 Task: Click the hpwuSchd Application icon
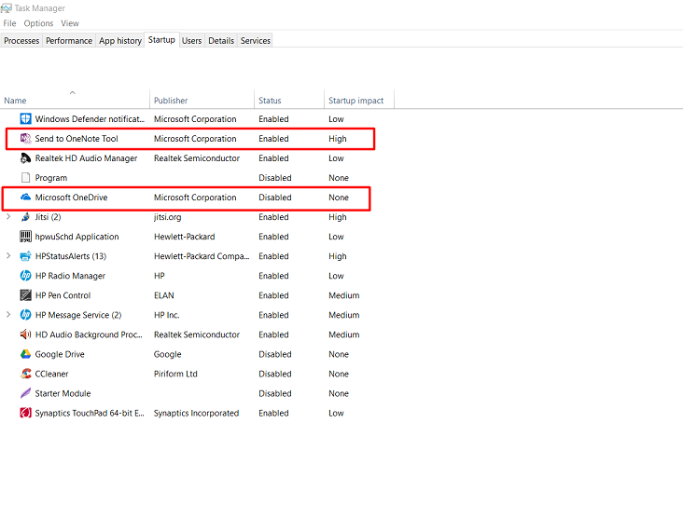tap(26, 236)
